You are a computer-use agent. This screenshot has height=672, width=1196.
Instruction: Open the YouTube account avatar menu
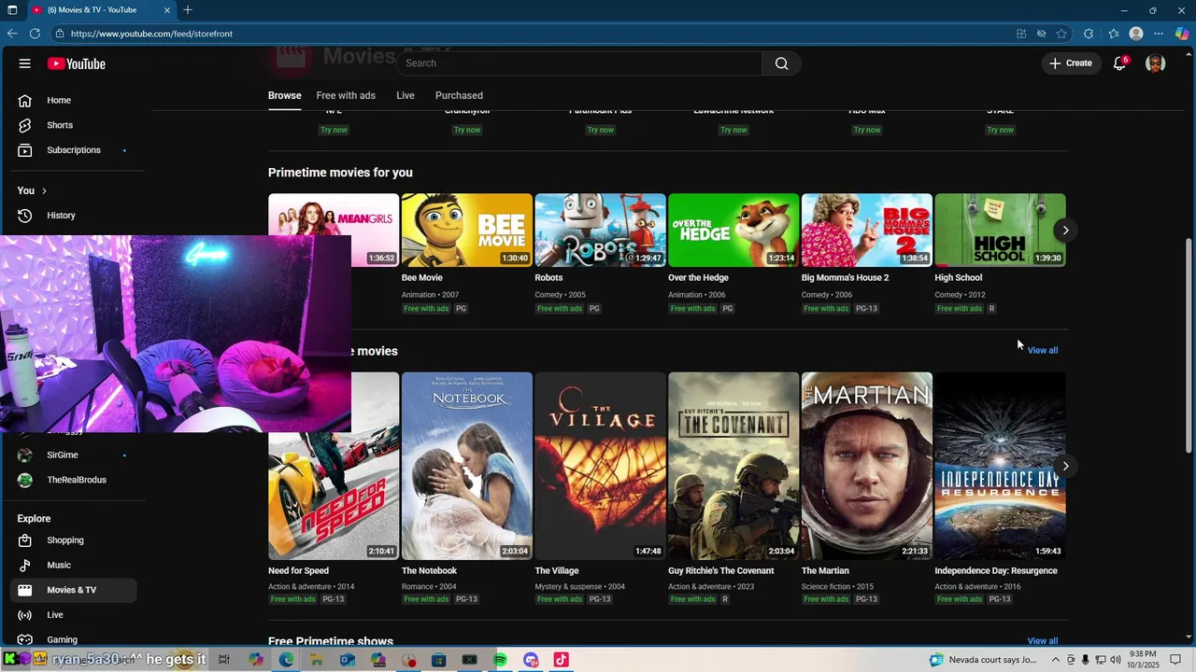pos(1156,63)
